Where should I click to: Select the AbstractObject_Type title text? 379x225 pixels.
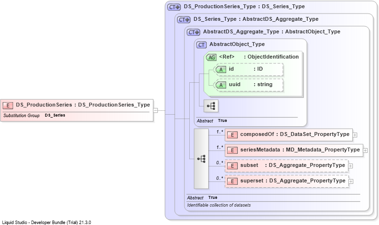click(237, 44)
